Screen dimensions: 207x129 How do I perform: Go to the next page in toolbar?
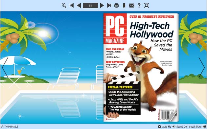(x=102, y=6)
